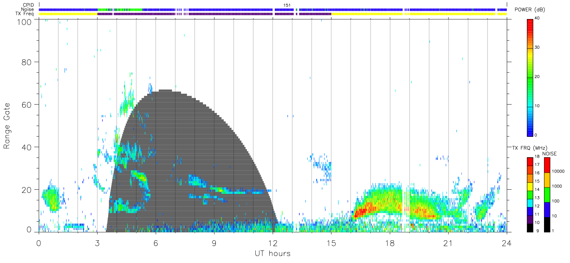
Task: Click the 'POWER (dB)' legend title
Action: (530, 10)
